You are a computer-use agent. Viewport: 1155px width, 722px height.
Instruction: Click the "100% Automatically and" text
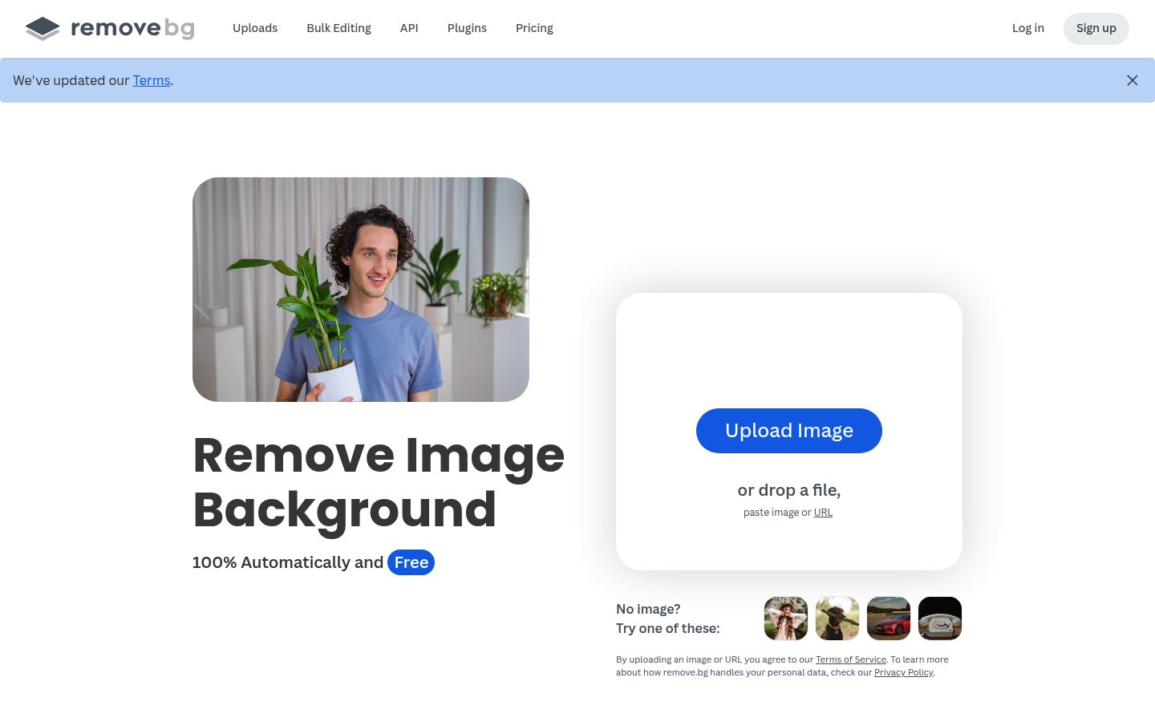[288, 562]
